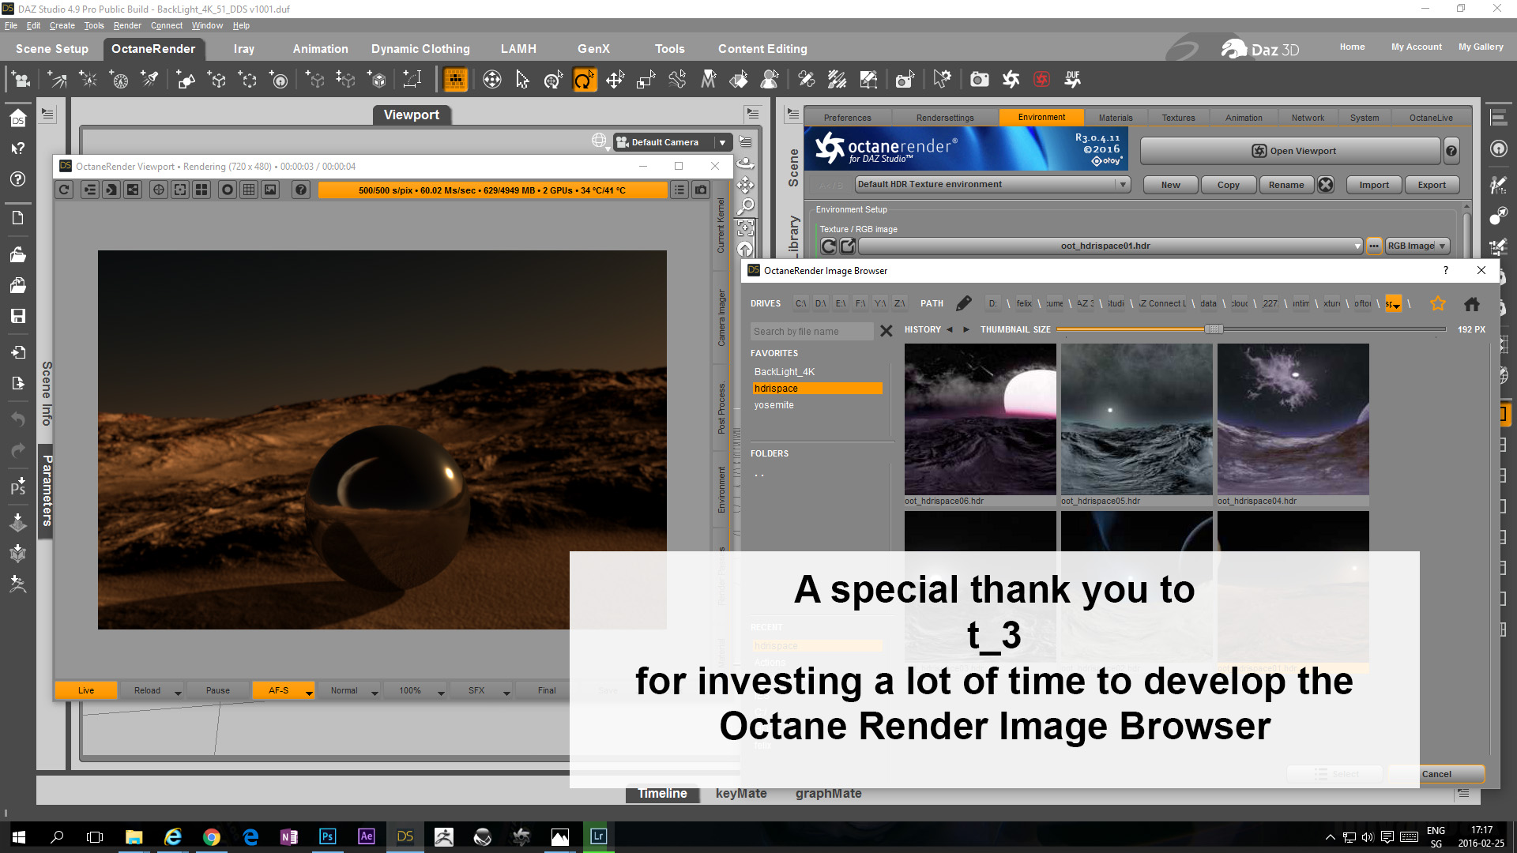Pick the Translate tool icon
Screen dimensions: 1517x853
615,79
